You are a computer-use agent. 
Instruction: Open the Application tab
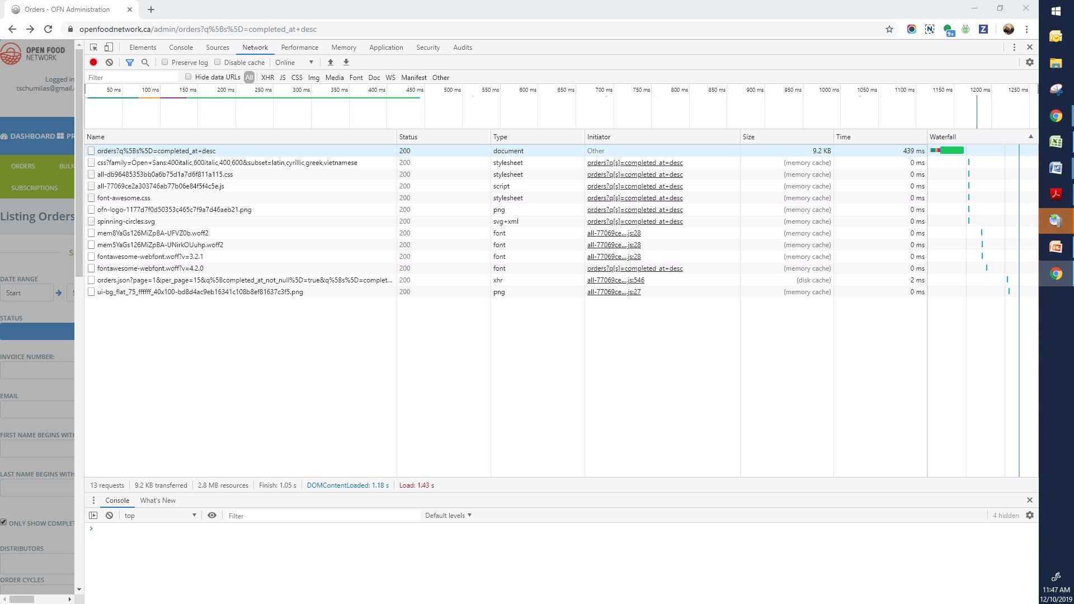pyautogui.click(x=386, y=48)
